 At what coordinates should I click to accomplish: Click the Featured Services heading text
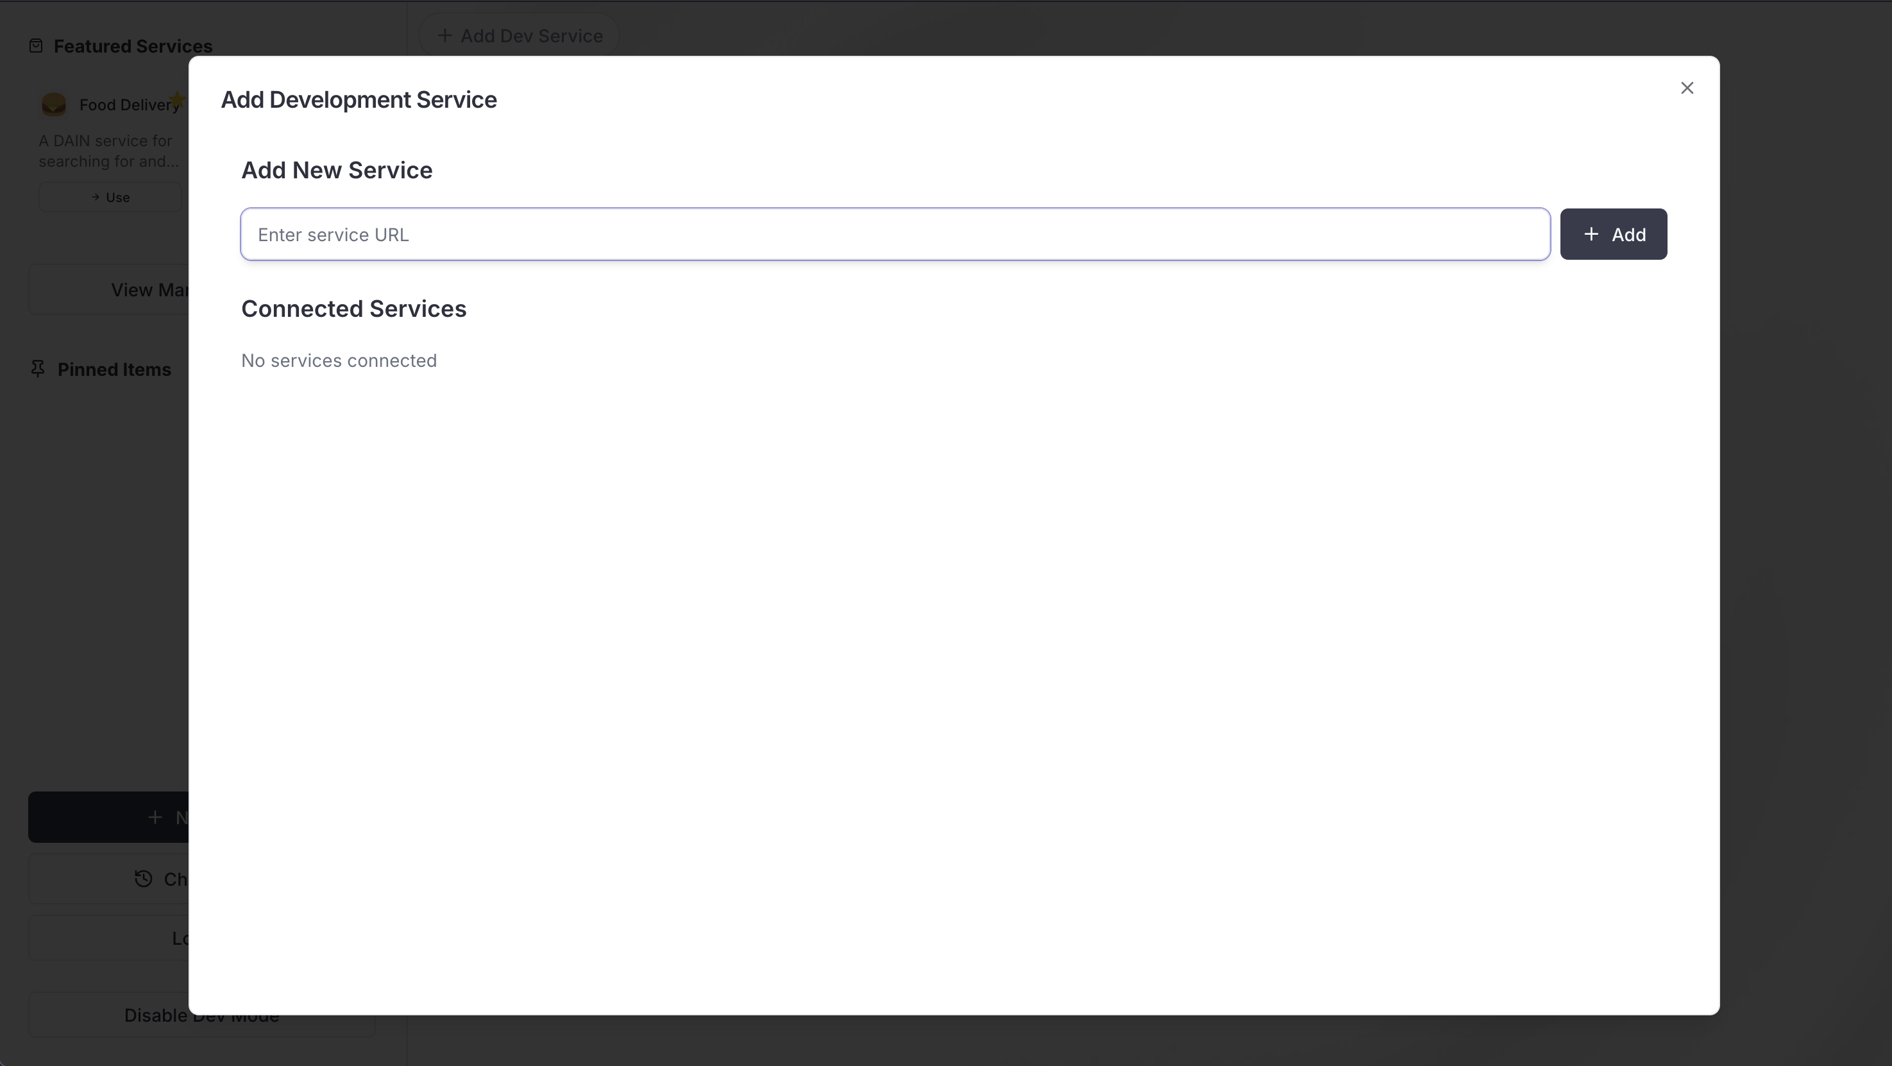pos(133,46)
